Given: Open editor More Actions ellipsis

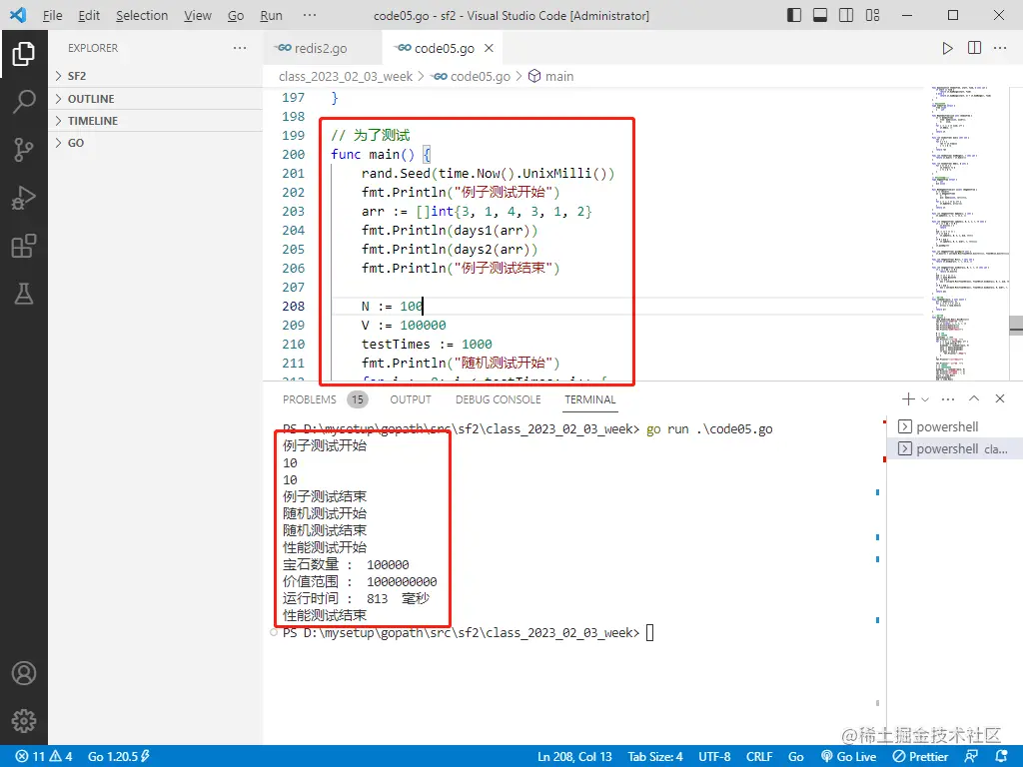Looking at the screenshot, I should point(1000,48).
